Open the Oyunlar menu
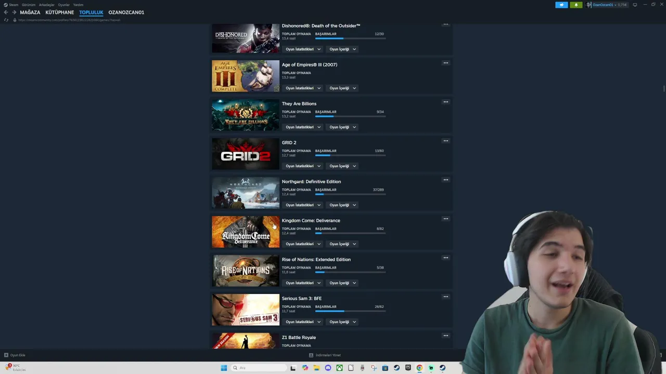This screenshot has width=666, height=374. coord(64,5)
